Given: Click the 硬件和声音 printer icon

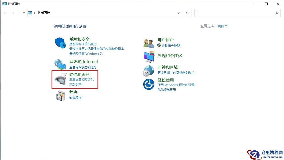Looking at the screenshot, I should 60,79.
